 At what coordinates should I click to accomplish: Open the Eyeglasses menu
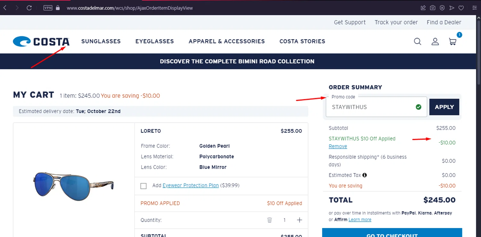point(155,41)
